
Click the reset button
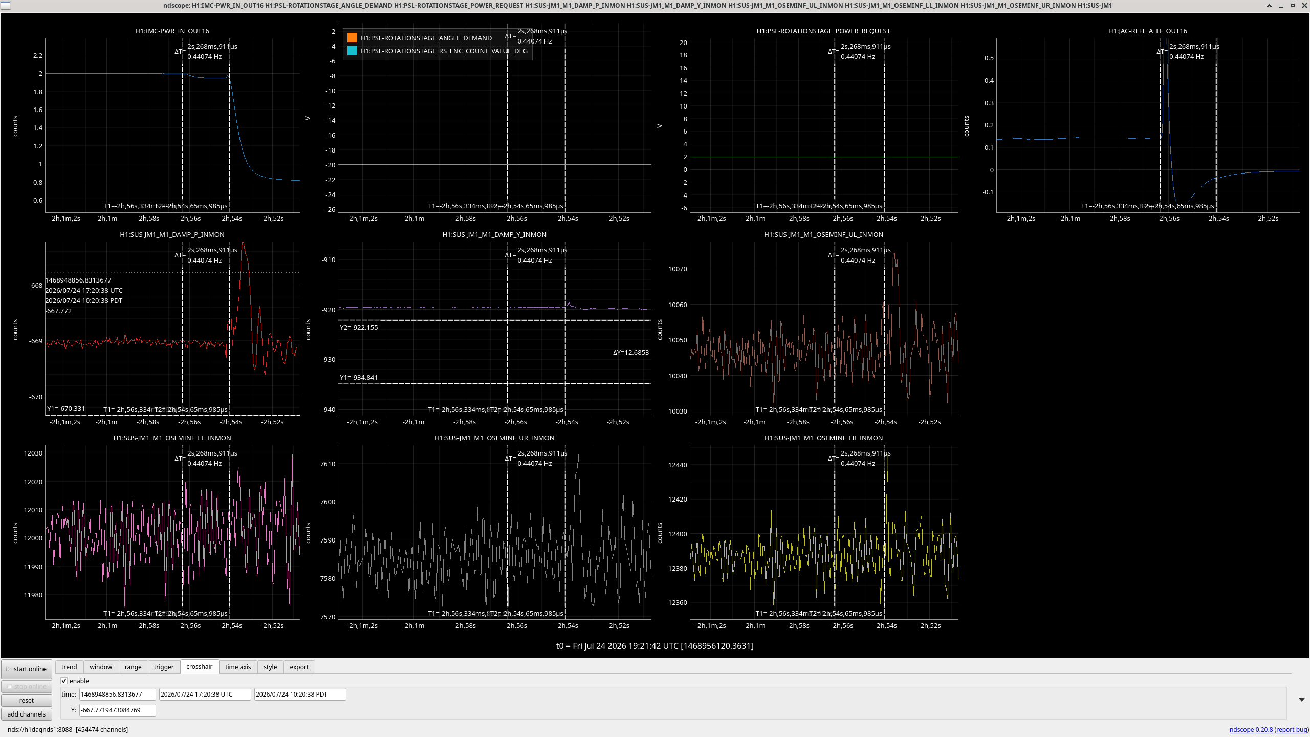click(27, 700)
